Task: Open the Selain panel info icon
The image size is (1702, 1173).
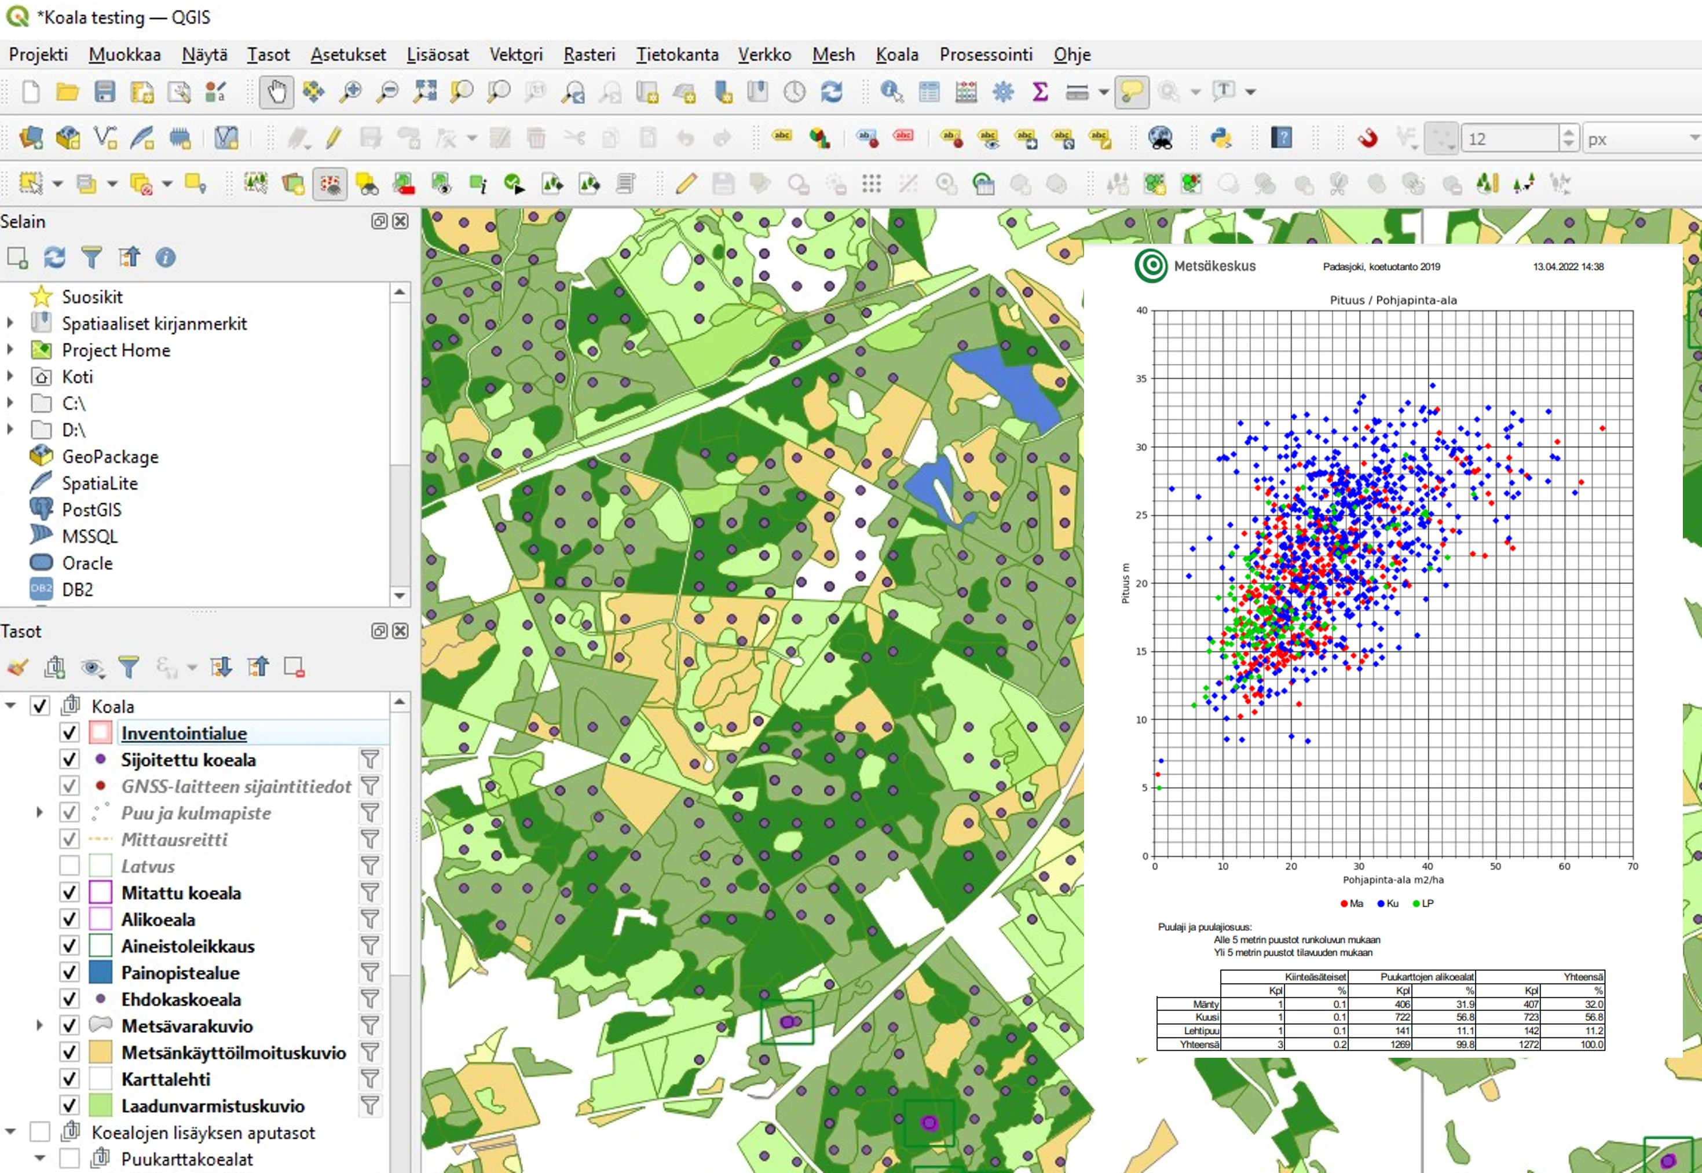Action: 166,257
